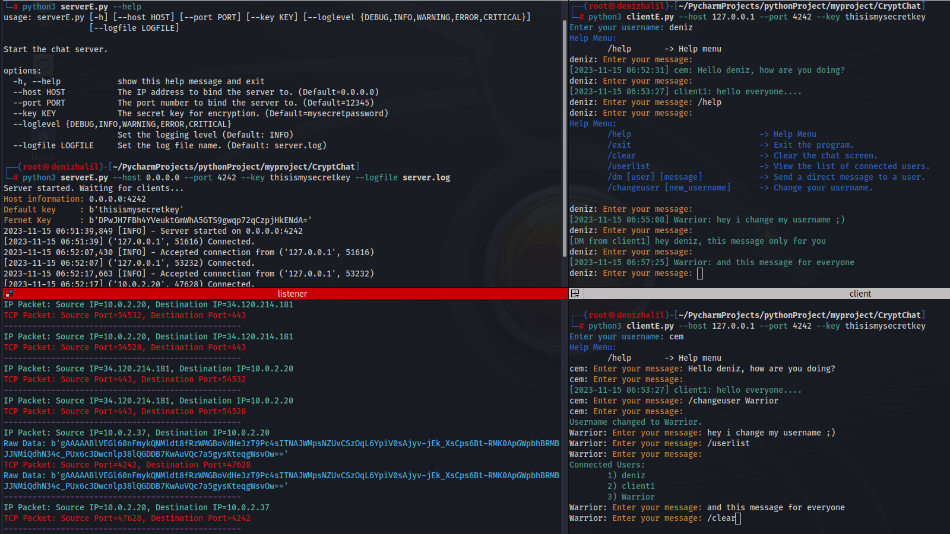The width and height of the screenshot is (950, 534).
Task: Click the '--port PORT' option line
Action: coord(194,103)
